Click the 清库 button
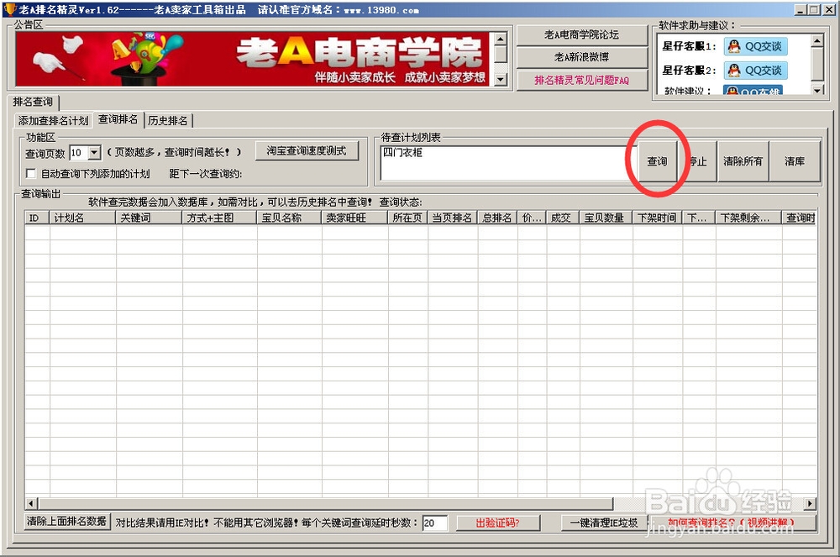Image resolution: width=840 pixels, height=557 pixels. pyautogui.click(x=795, y=161)
